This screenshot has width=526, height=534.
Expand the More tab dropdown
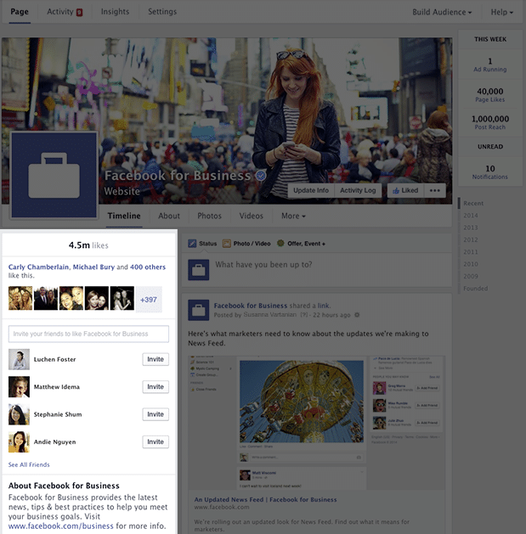click(x=293, y=216)
